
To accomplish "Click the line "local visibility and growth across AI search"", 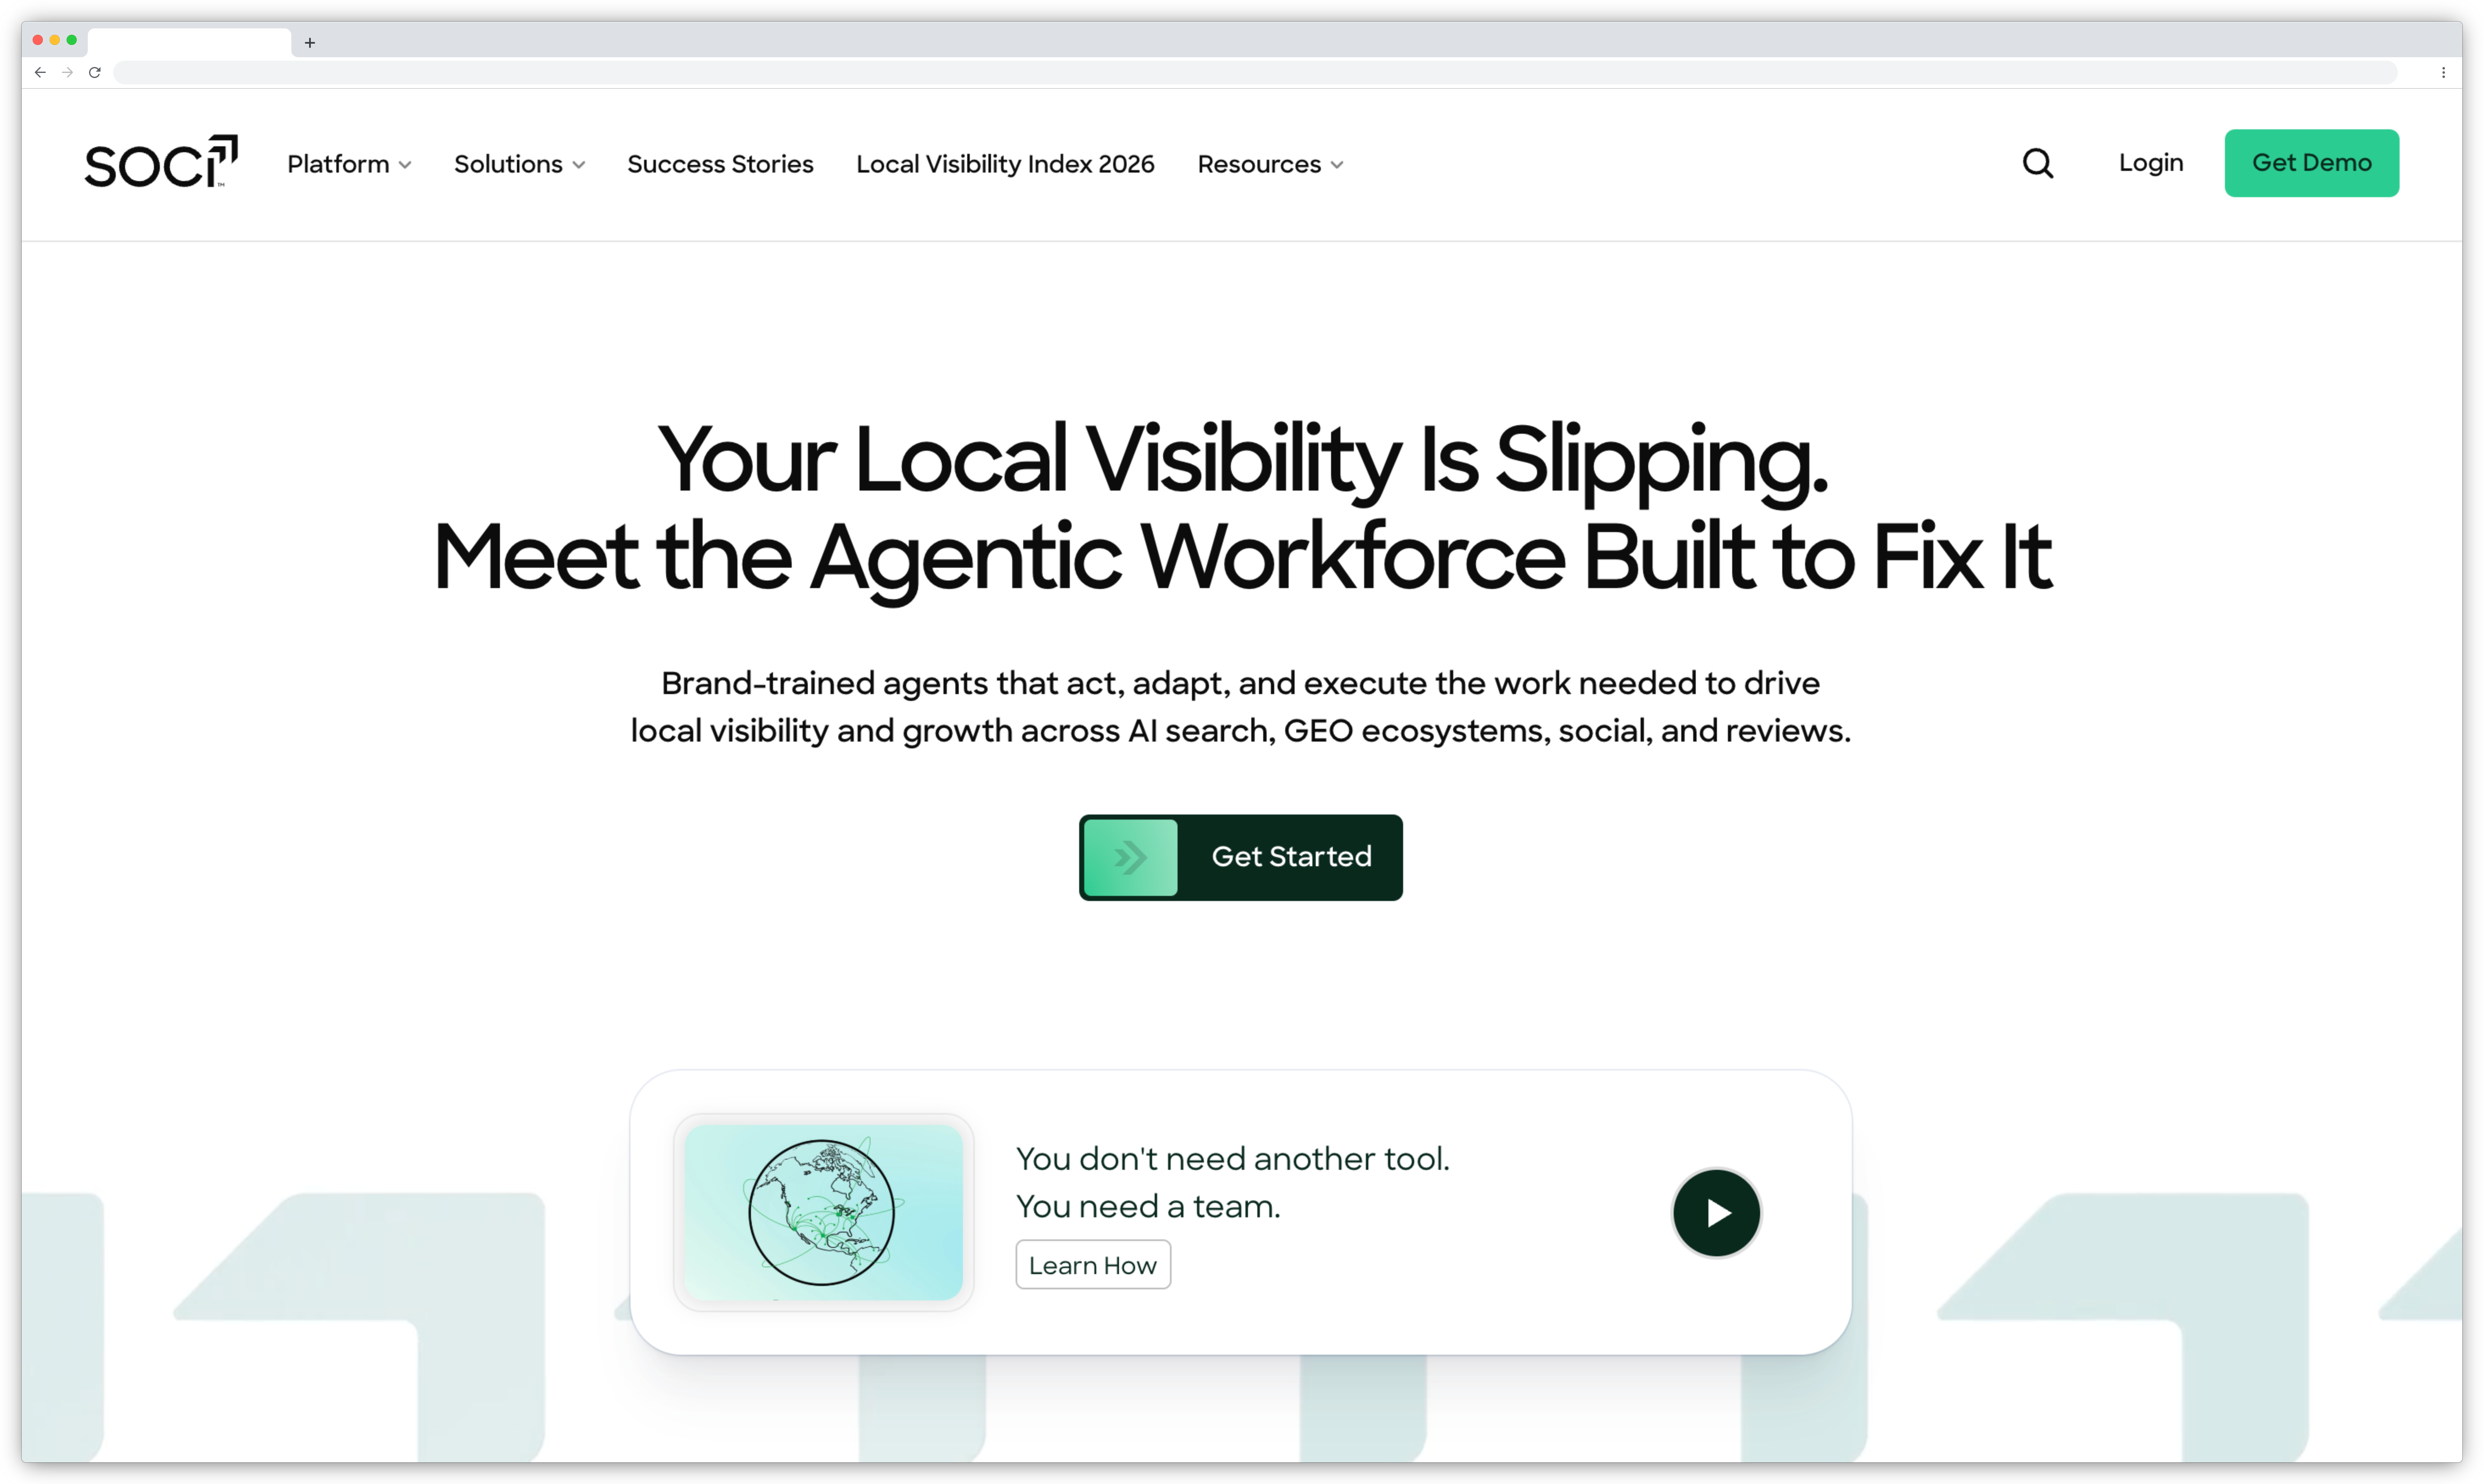I will point(952,731).
